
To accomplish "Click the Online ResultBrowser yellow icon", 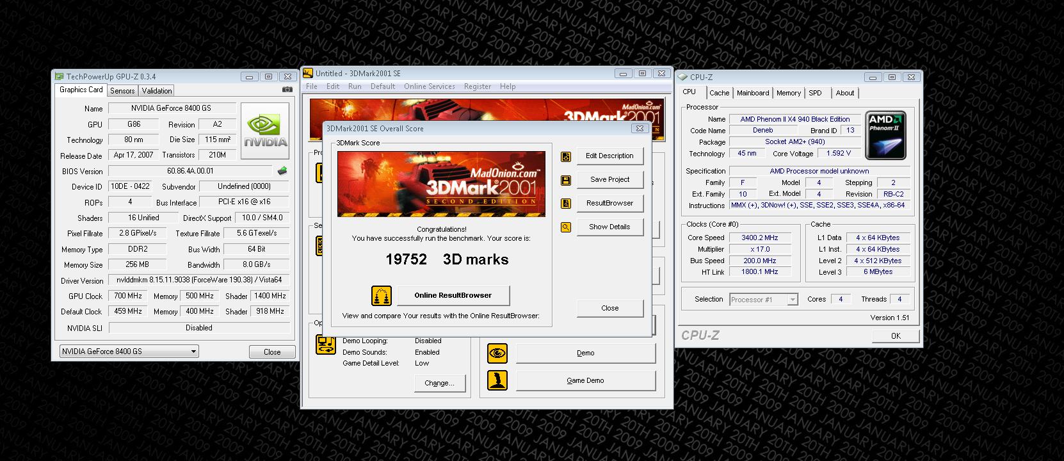I will coord(382,296).
